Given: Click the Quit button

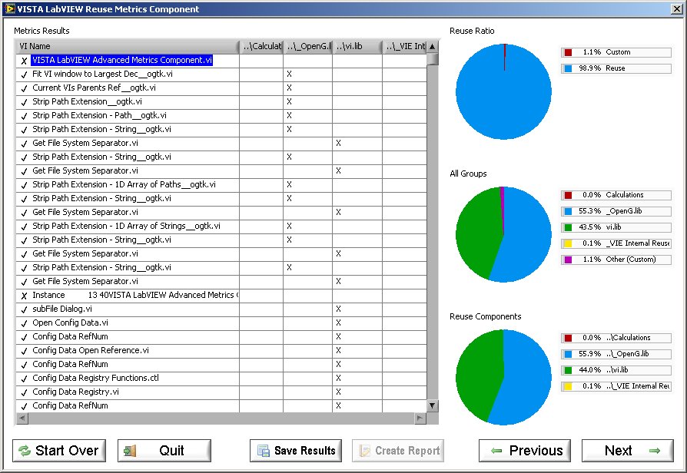Looking at the screenshot, I should pos(164,451).
